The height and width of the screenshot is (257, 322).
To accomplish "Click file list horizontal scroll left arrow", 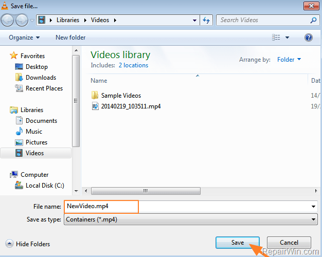I will pyautogui.click(x=86, y=191).
